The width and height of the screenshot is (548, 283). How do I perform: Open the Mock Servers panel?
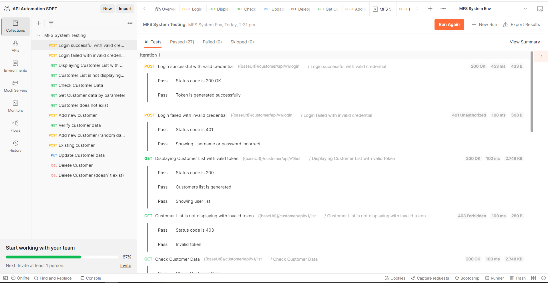pyautogui.click(x=15, y=86)
